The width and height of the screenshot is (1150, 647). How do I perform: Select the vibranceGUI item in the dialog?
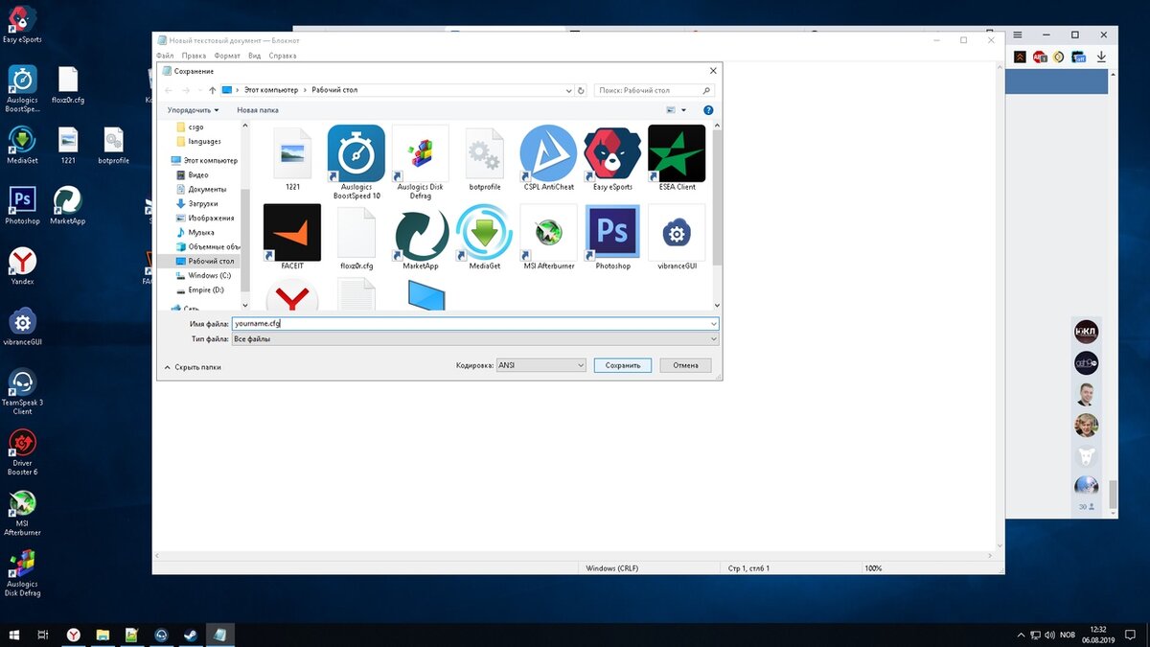(677, 238)
